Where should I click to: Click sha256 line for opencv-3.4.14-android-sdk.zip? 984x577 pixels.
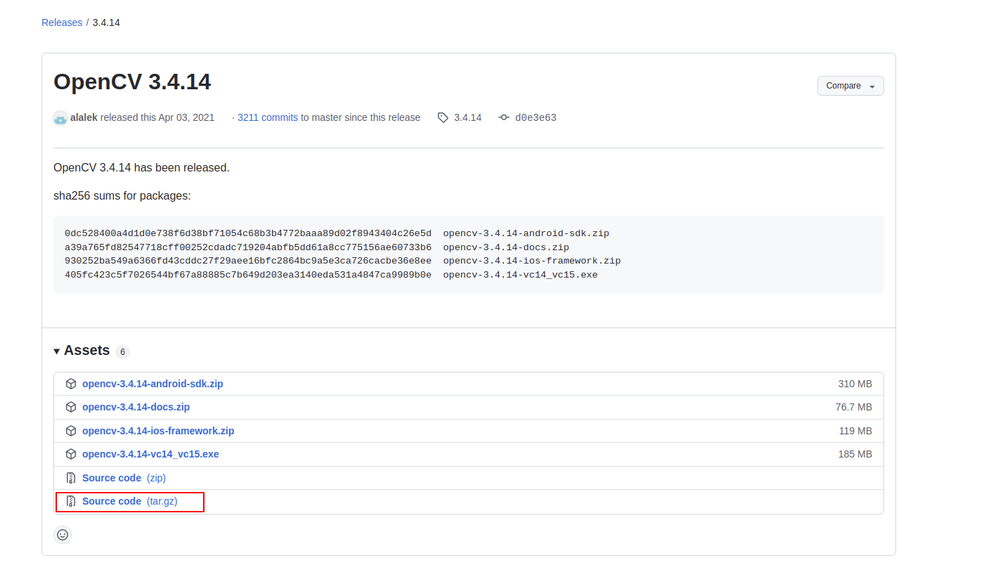click(x=337, y=233)
